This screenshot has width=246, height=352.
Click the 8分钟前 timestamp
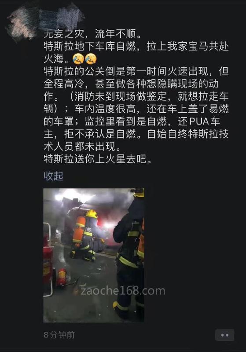59,335
